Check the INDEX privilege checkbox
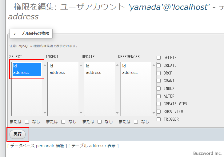This screenshot has height=157, width=224. [159, 88]
